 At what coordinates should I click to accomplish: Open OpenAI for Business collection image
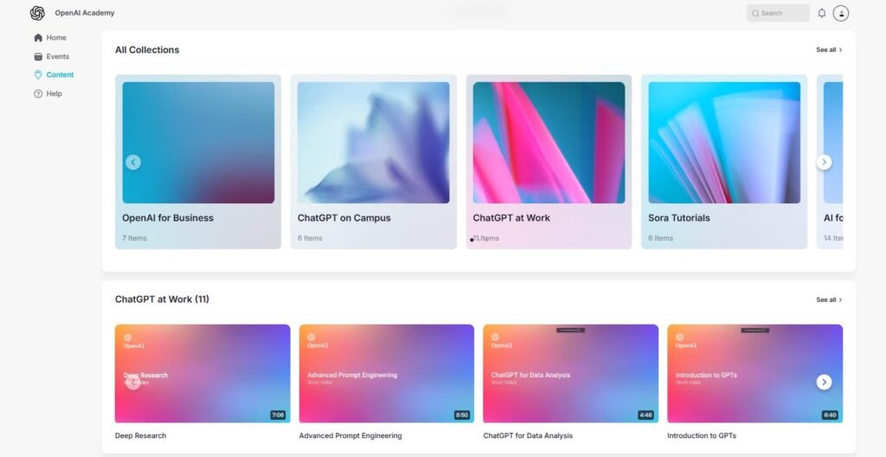198,143
